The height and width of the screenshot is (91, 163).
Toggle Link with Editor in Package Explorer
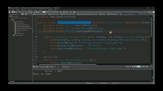[x=23, y=14]
